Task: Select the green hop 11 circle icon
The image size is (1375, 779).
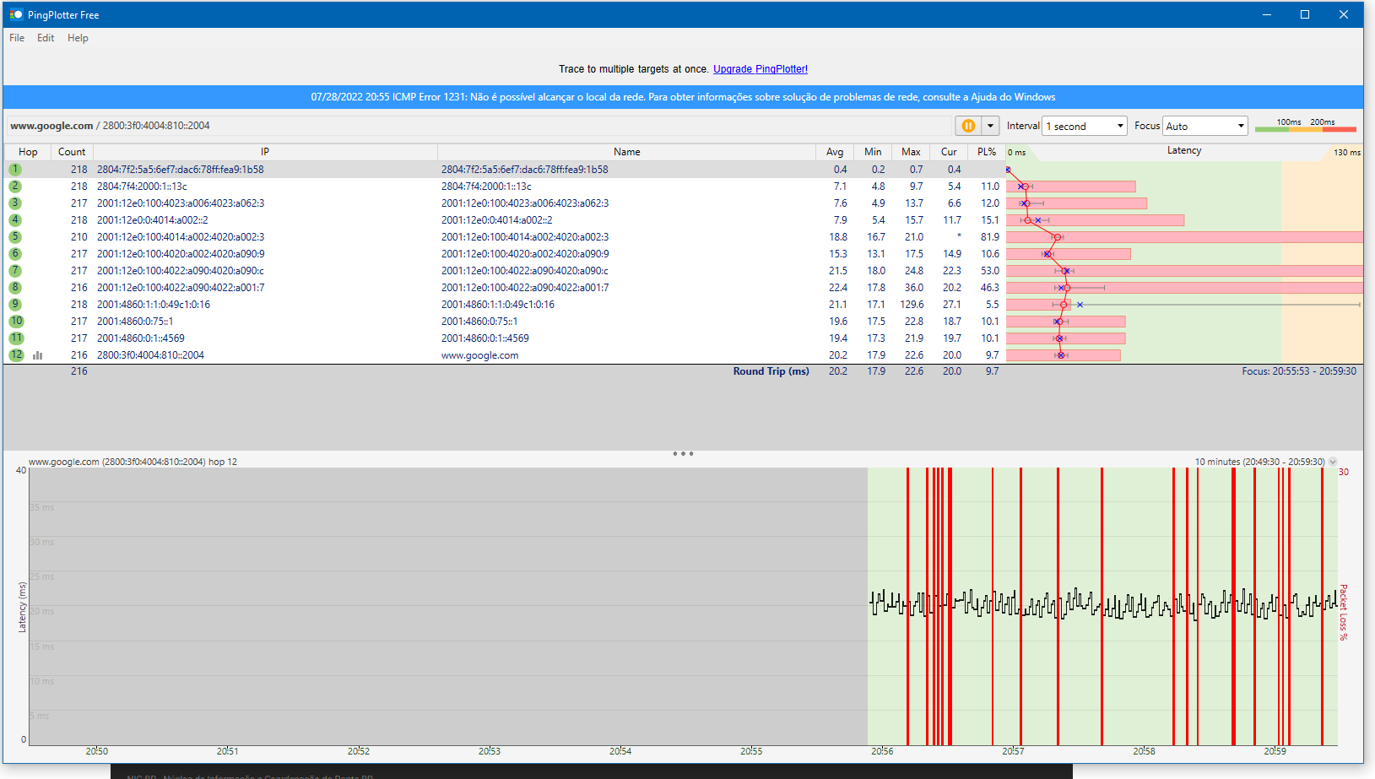Action: (16, 338)
